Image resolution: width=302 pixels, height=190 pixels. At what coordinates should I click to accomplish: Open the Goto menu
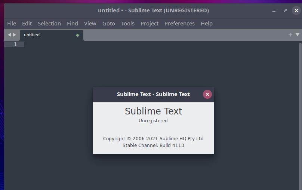point(109,24)
